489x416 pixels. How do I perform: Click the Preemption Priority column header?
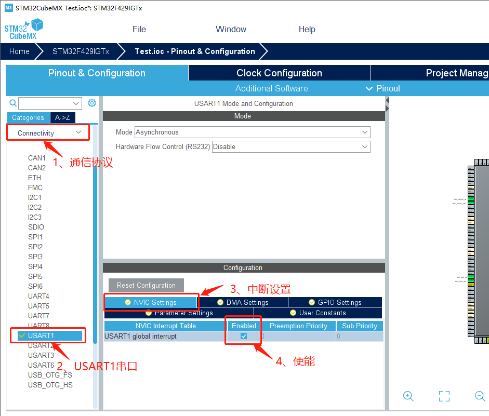[x=298, y=326]
